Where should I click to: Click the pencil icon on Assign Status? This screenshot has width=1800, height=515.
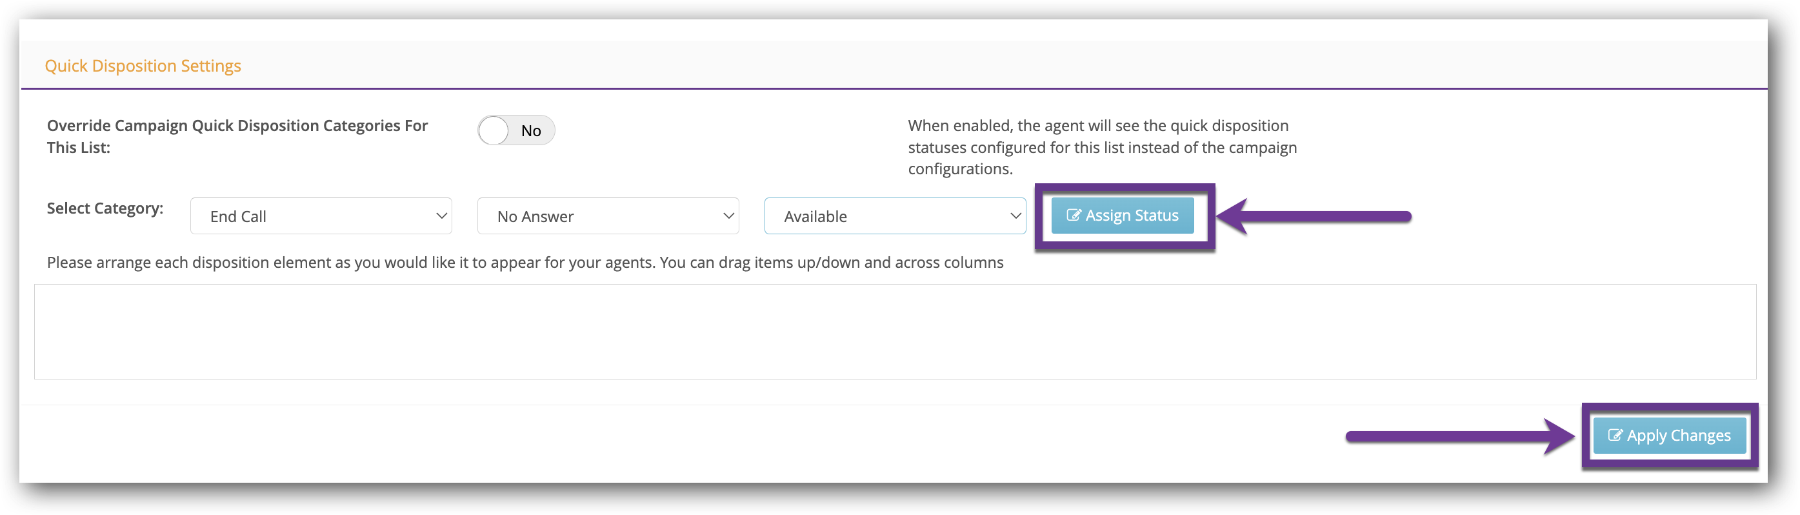tap(1074, 215)
